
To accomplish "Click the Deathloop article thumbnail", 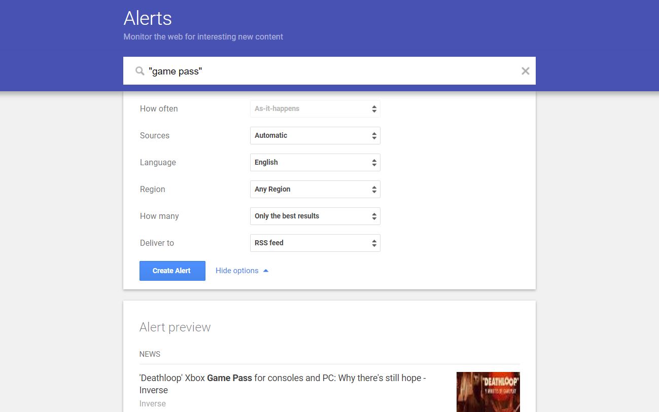I will click(x=488, y=392).
